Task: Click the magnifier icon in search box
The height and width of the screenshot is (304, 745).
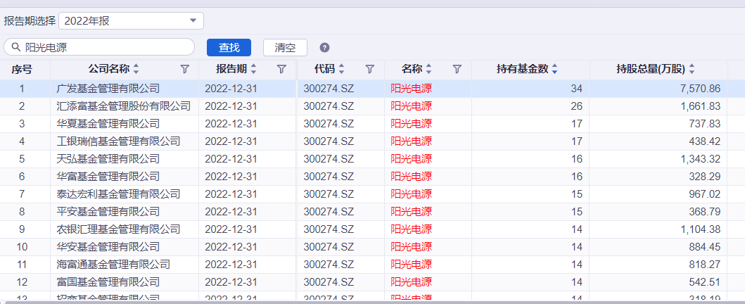Action: point(16,47)
